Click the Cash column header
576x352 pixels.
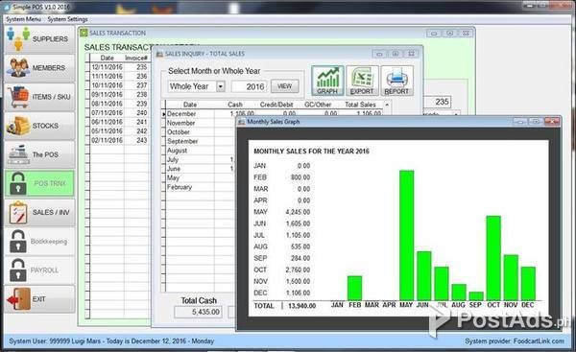[235, 105]
